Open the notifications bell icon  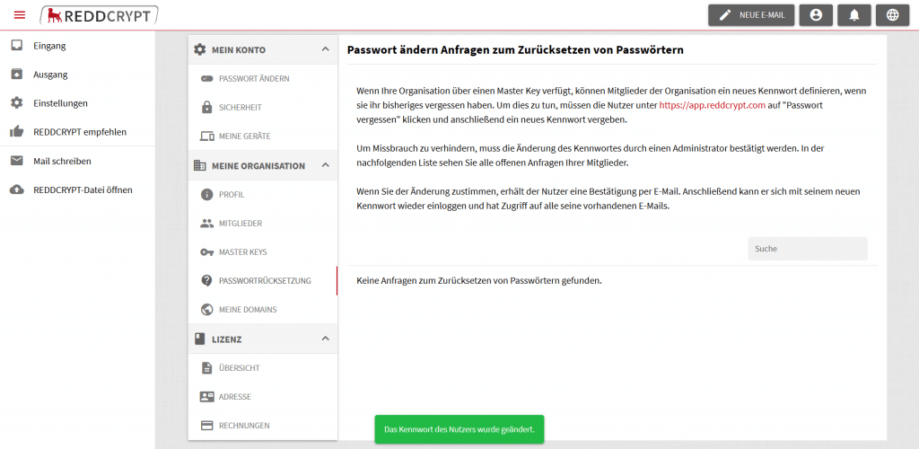[x=853, y=15]
